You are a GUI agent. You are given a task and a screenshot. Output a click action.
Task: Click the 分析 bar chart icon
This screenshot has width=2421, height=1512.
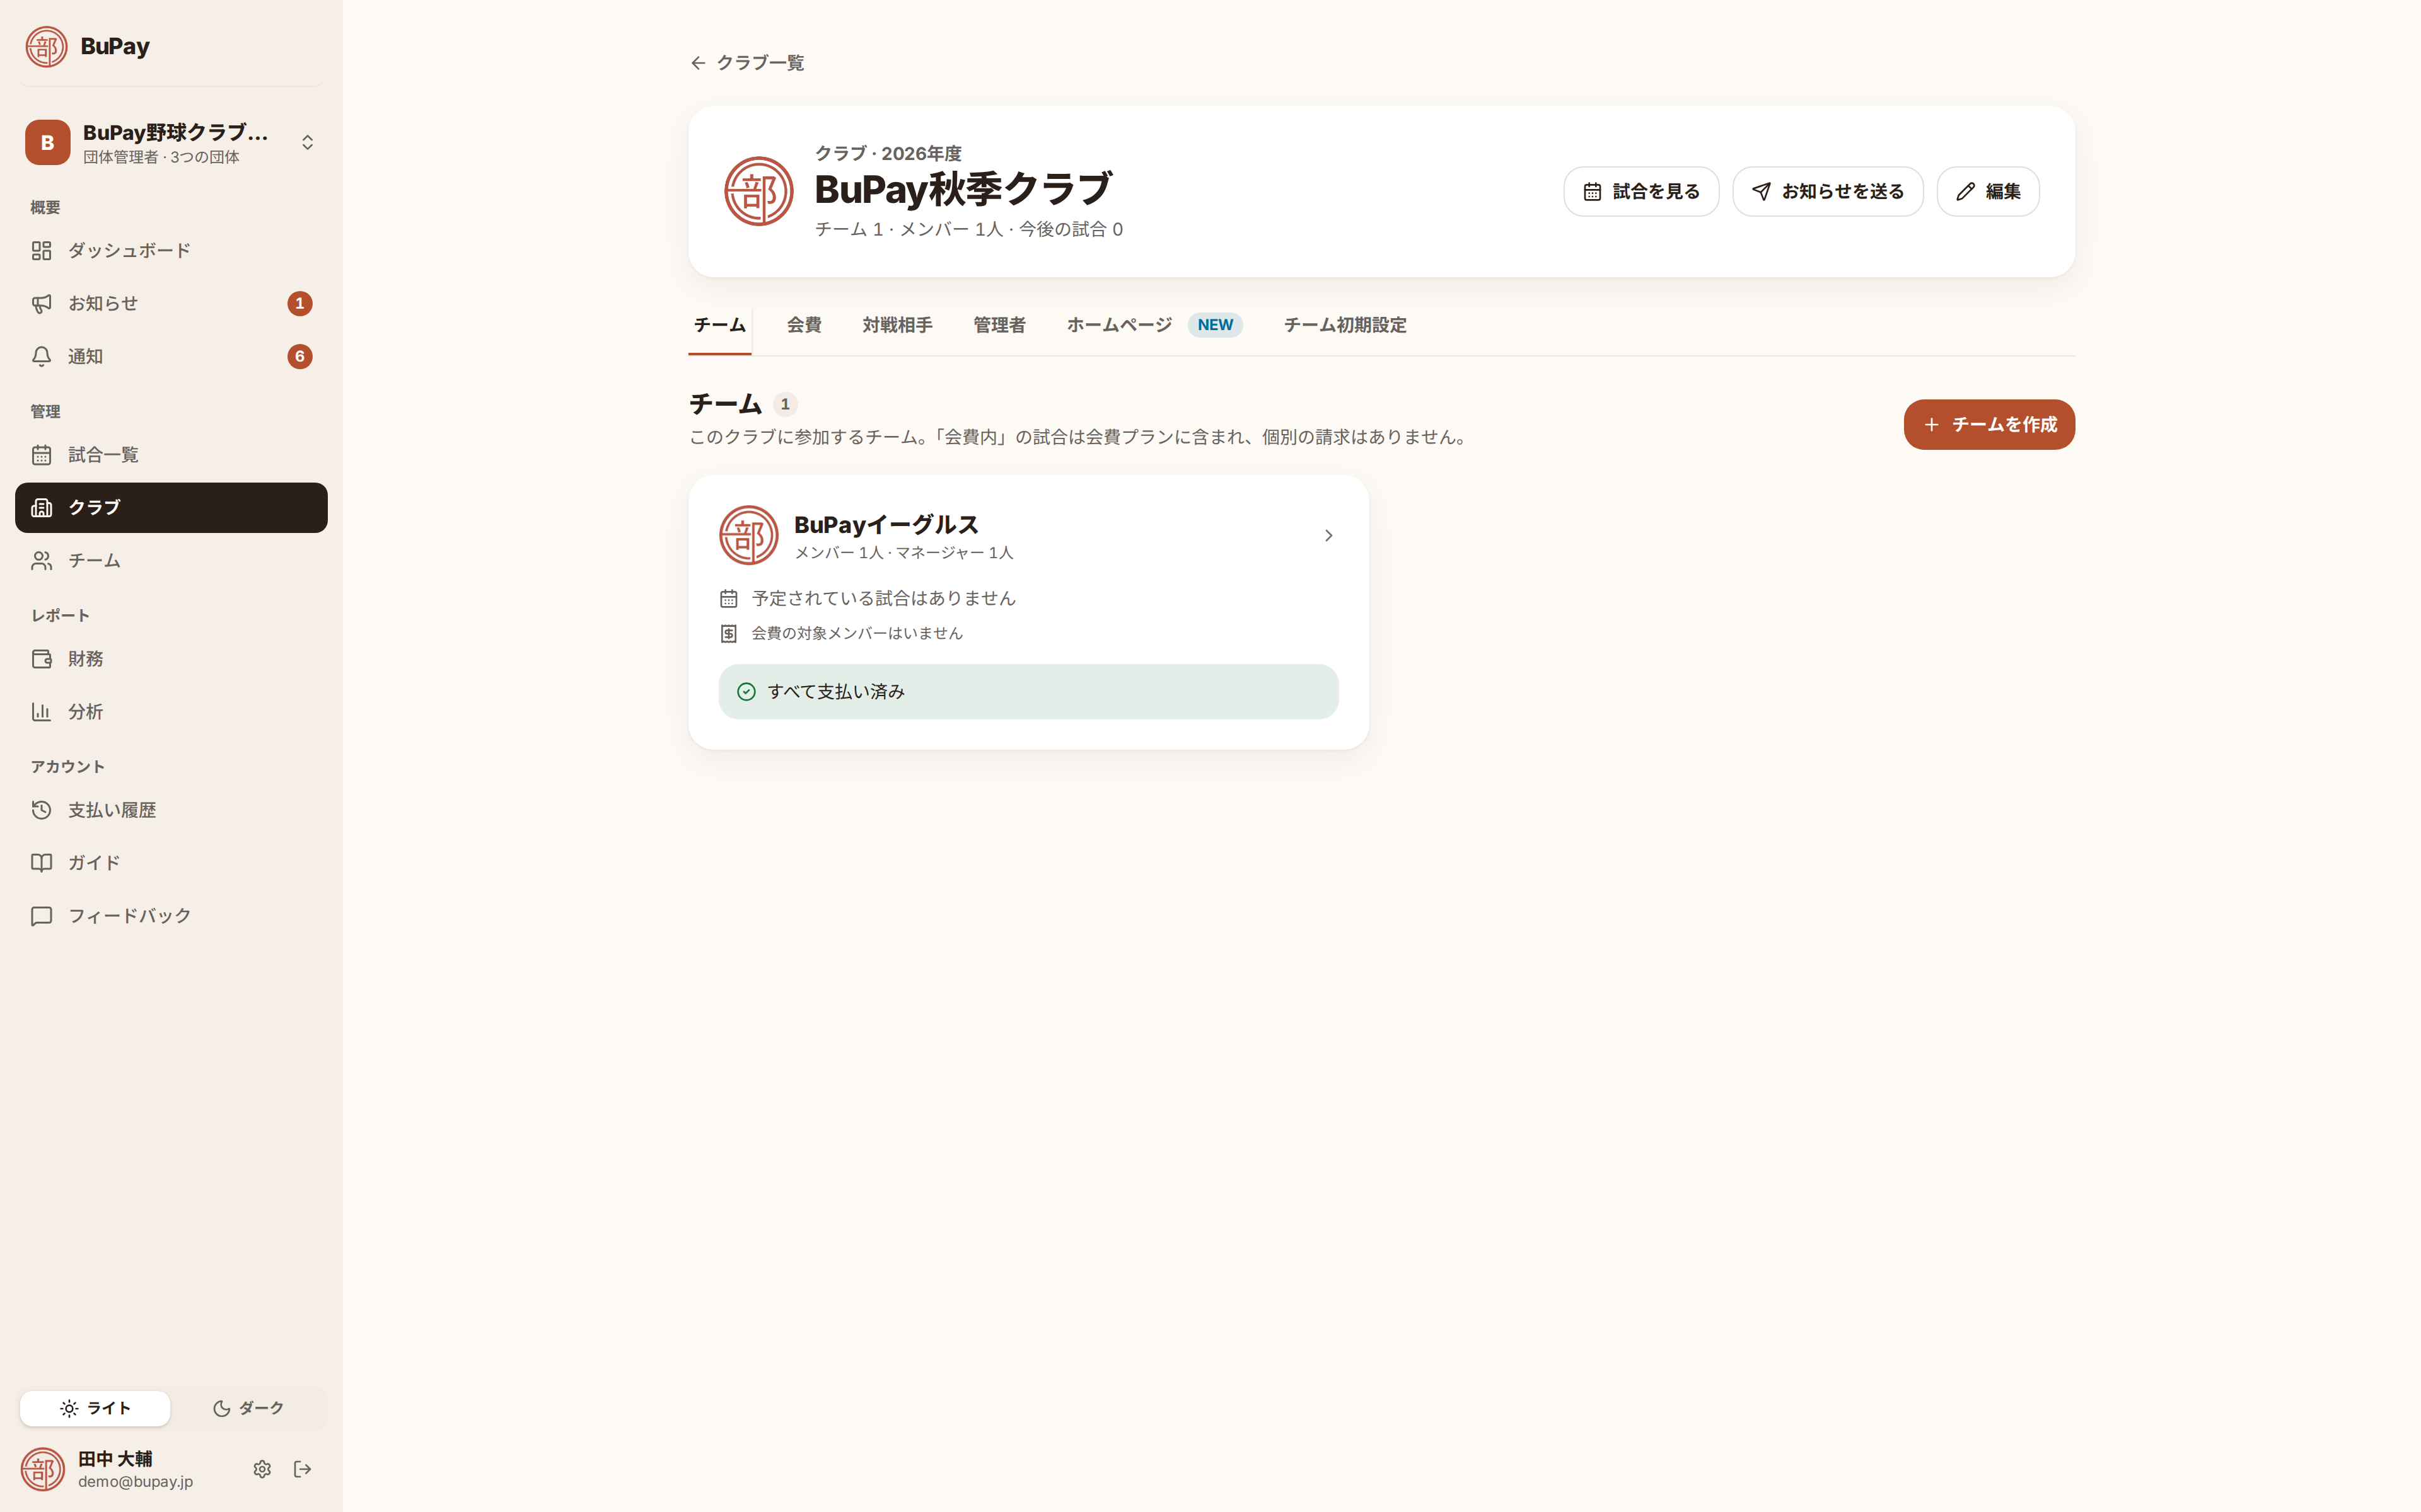click(x=41, y=712)
